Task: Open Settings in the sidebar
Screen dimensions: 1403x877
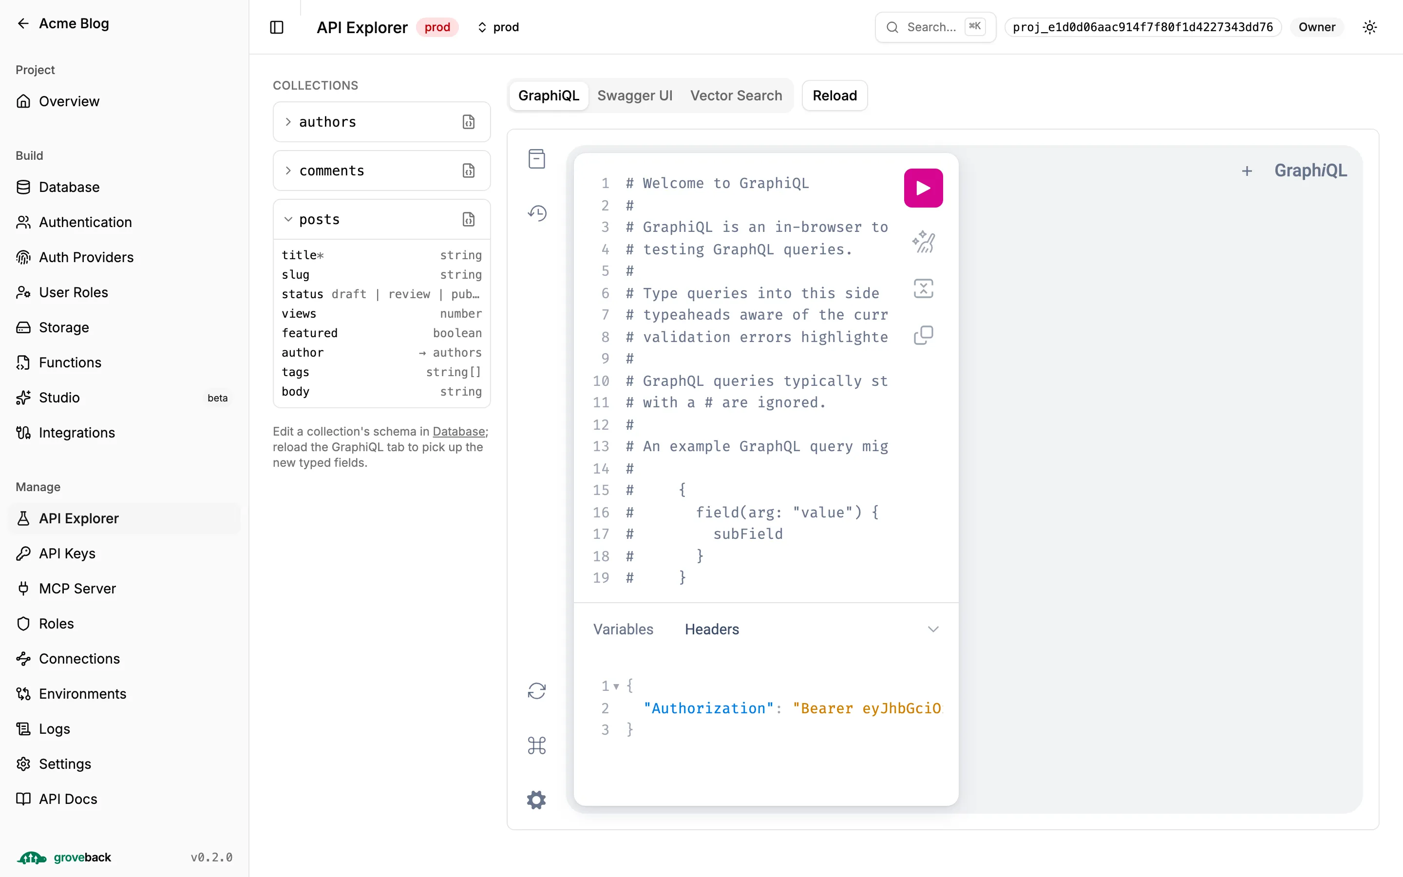Action: point(124,764)
